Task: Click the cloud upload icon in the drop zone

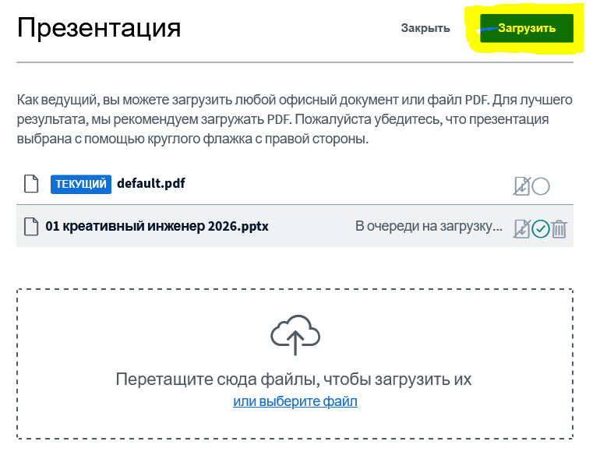Action: [x=295, y=335]
